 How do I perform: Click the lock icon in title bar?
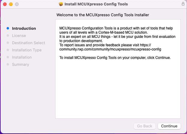pos(183,4)
